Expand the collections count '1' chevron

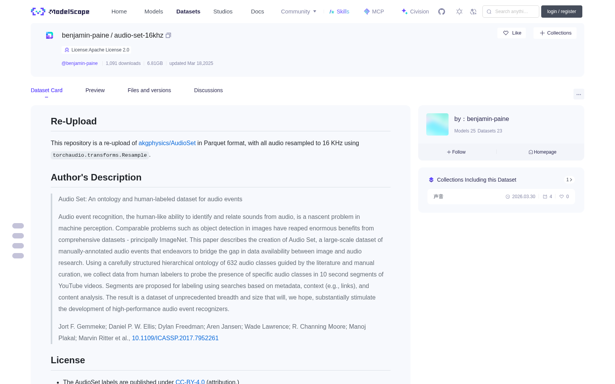(x=569, y=180)
